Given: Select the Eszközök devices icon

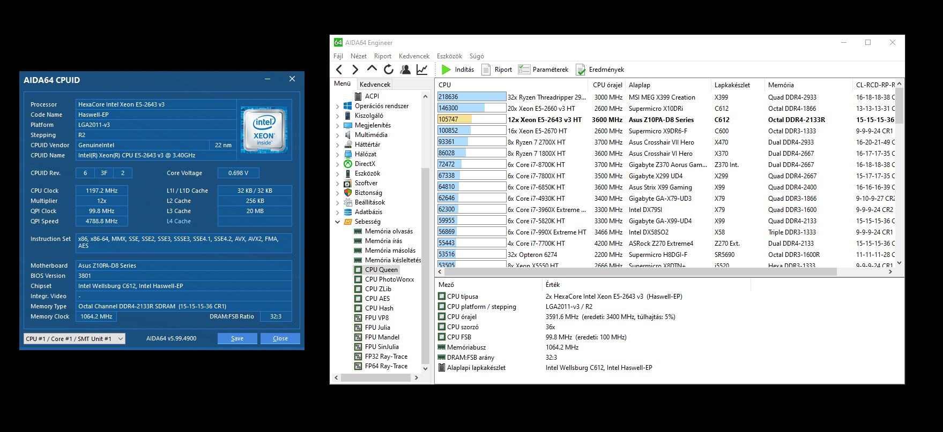Looking at the screenshot, I should point(348,173).
